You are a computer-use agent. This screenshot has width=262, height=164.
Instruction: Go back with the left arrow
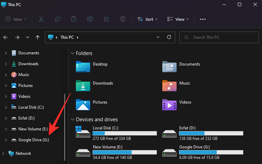point(5,37)
